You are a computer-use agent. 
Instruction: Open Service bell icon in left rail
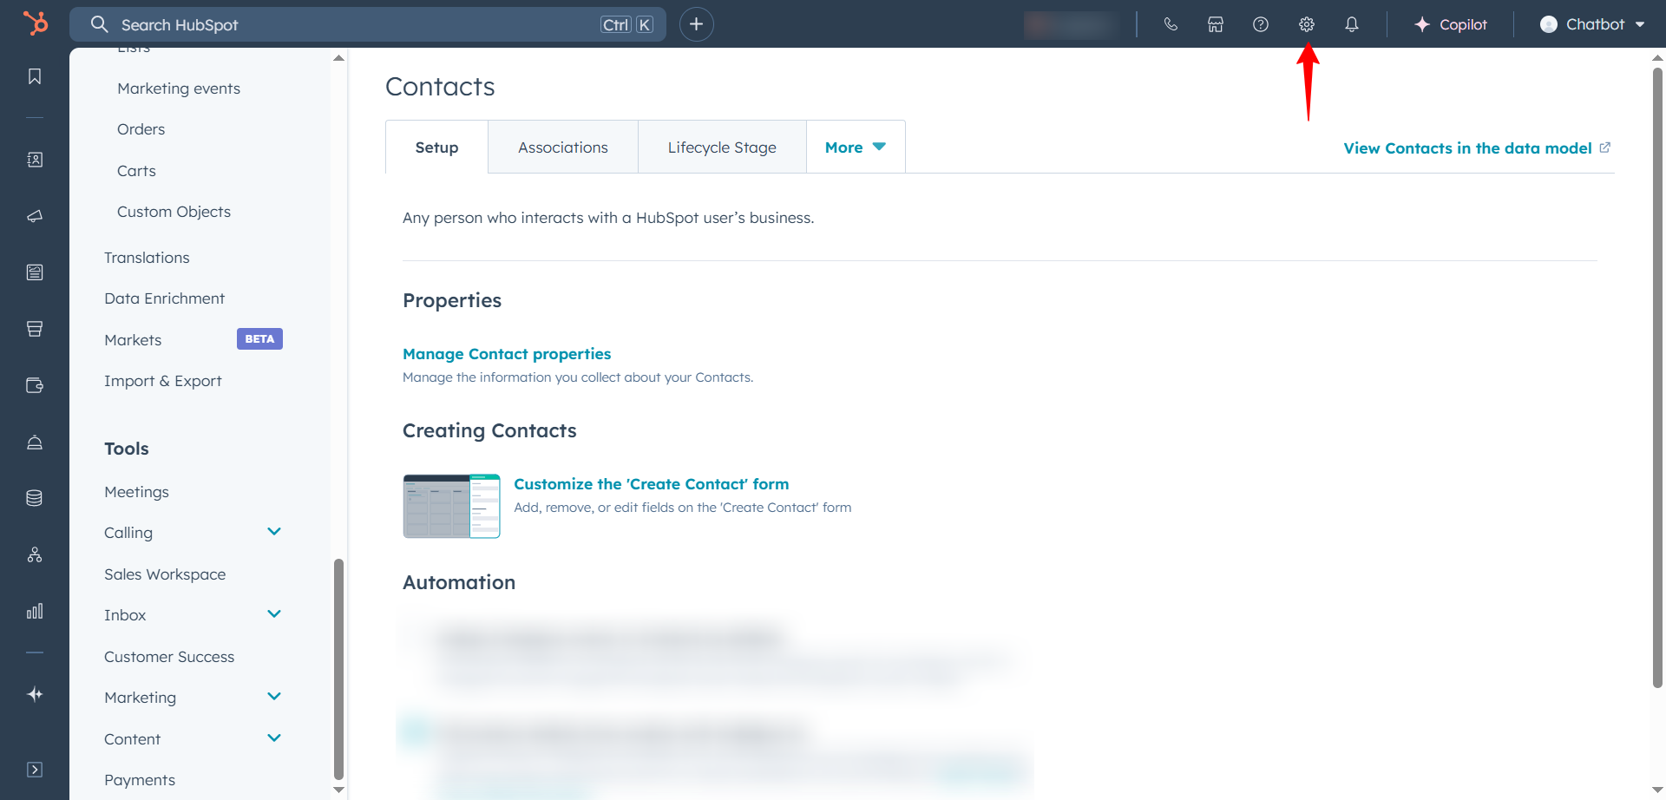tap(35, 443)
